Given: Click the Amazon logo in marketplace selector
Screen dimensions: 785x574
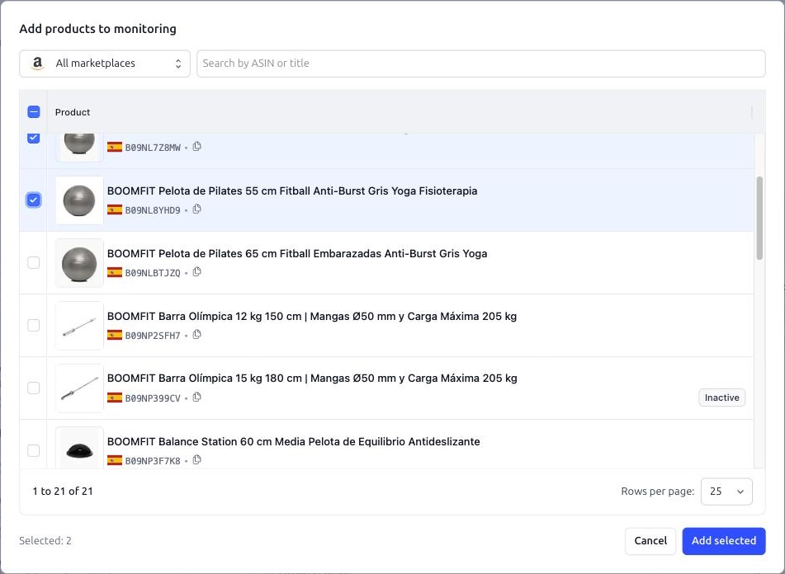Looking at the screenshot, I should click(37, 64).
